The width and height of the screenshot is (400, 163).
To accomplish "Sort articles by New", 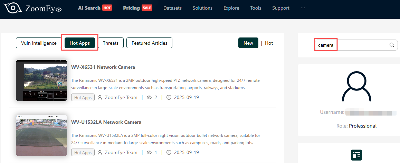I will [x=248, y=43].
